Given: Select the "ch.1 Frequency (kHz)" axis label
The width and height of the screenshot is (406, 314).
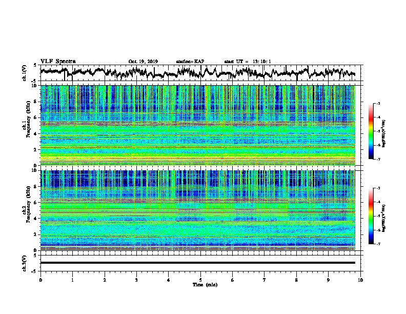Looking at the screenshot, I should (x=27, y=120).
